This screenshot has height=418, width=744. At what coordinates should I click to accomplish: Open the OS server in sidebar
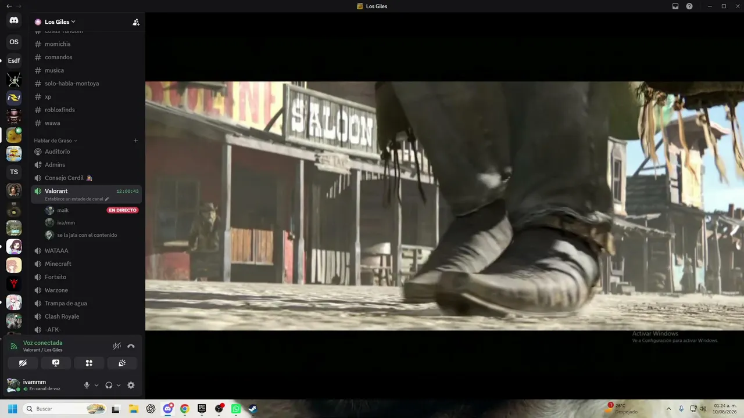(14, 42)
